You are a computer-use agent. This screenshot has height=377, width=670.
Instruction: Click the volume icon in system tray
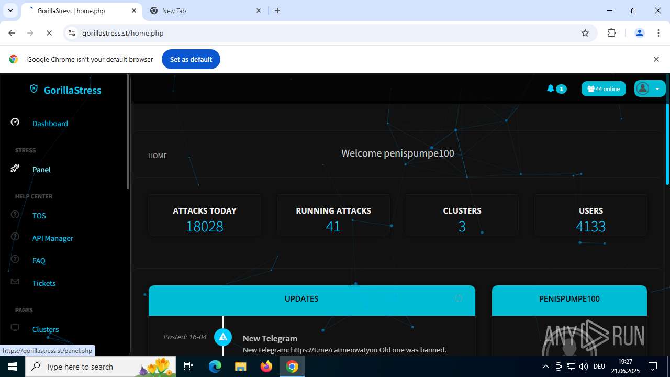pyautogui.click(x=584, y=367)
